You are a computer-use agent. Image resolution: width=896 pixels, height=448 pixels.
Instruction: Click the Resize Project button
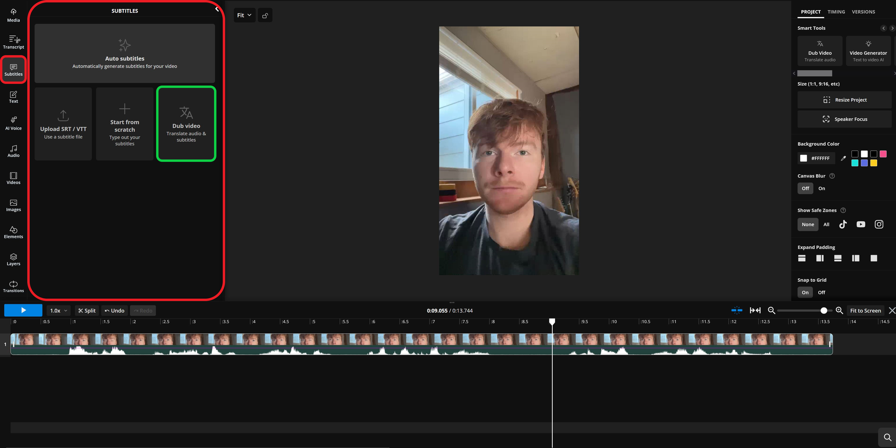(x=845, y=99)
